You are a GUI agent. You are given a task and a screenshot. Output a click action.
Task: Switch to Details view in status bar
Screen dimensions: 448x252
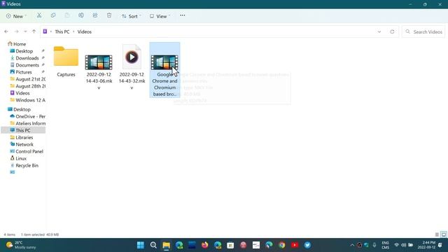tap(437, 234)
